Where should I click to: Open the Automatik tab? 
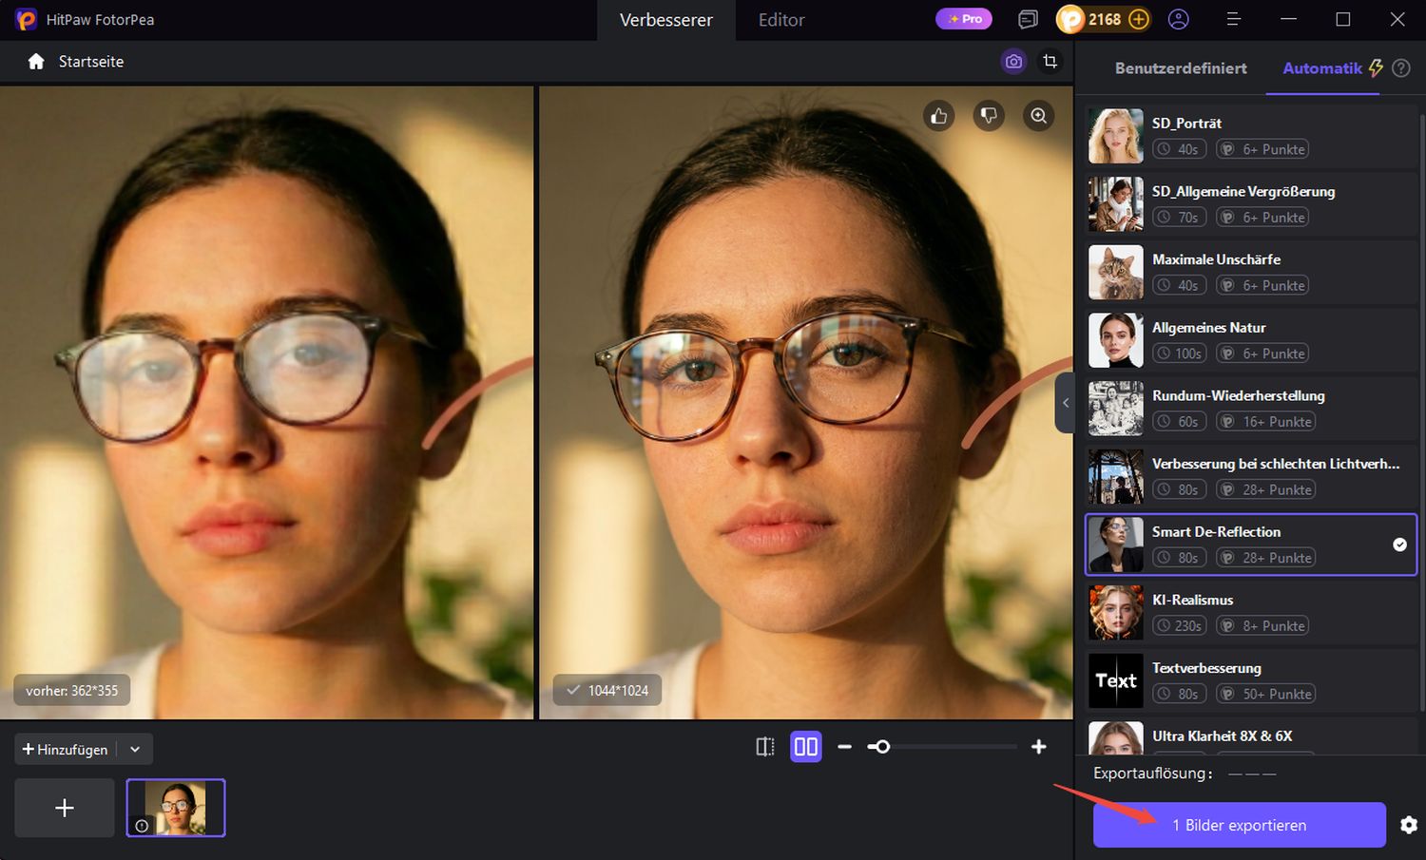point(1322,68)
